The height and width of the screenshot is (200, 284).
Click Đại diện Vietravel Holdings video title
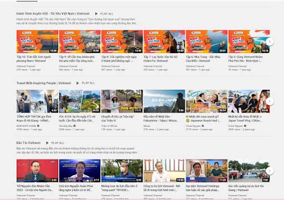[x=202, y=188]
